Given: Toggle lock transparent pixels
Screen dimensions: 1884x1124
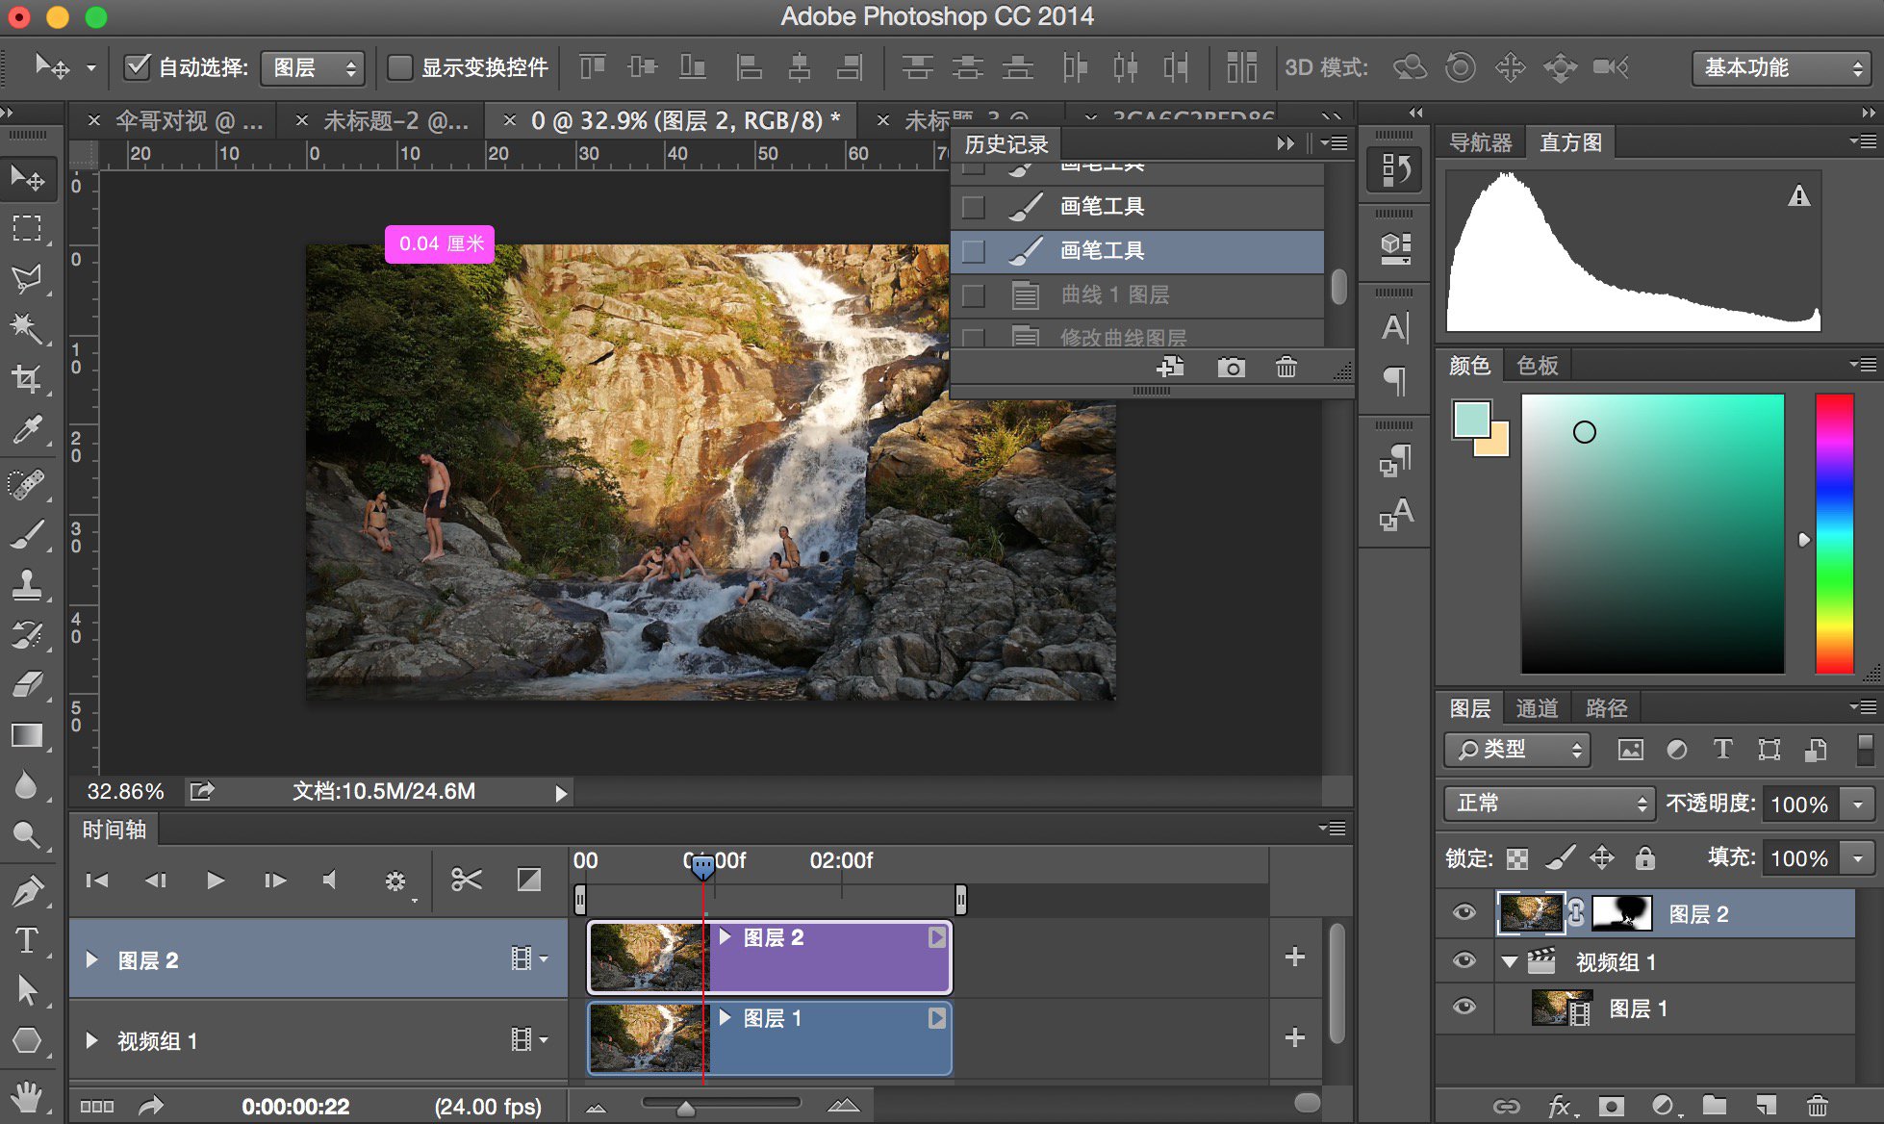Looking at the screenshot, I should tap(1516, 858).
